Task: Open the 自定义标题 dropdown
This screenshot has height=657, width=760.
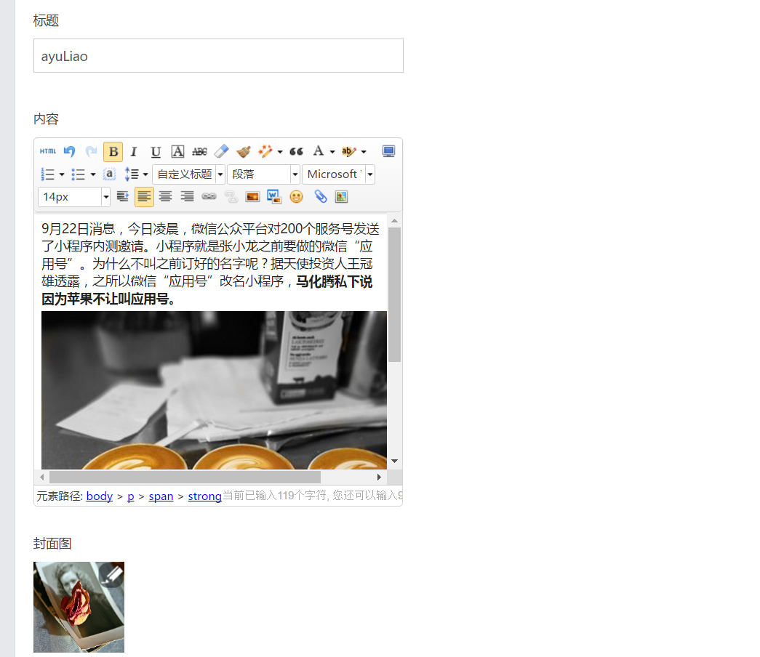Action: (188, 174)
